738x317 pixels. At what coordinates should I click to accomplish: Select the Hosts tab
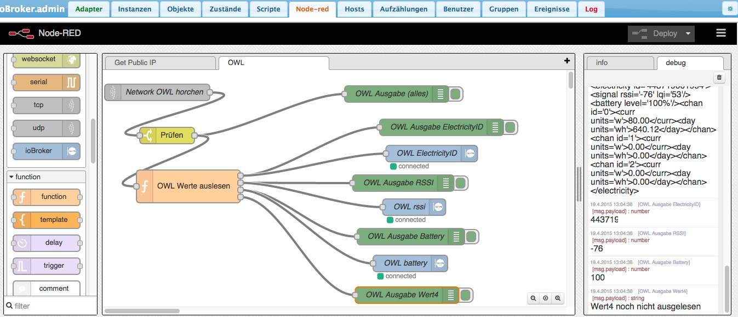tap(354, 9)
